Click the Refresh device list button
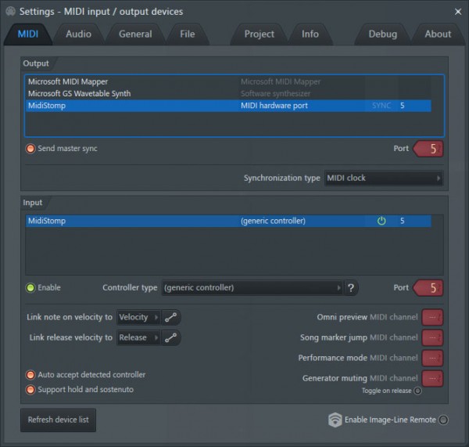This screenshot has width=469, height=447. pyautogui.click(x=59, y=420)
